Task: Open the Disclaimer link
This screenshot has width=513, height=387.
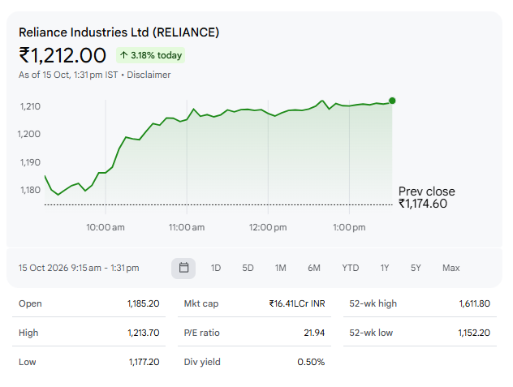Action: [x=149, y=75]
